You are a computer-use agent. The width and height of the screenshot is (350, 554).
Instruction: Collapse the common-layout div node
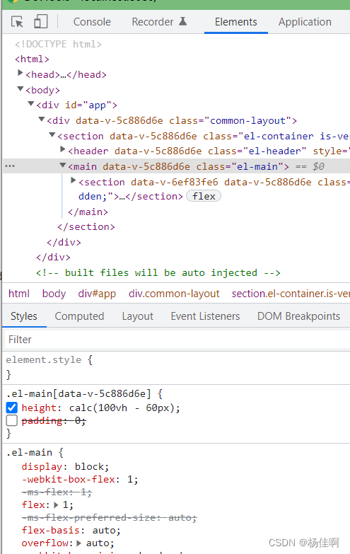pyautogui.click(x=42, y=120)
